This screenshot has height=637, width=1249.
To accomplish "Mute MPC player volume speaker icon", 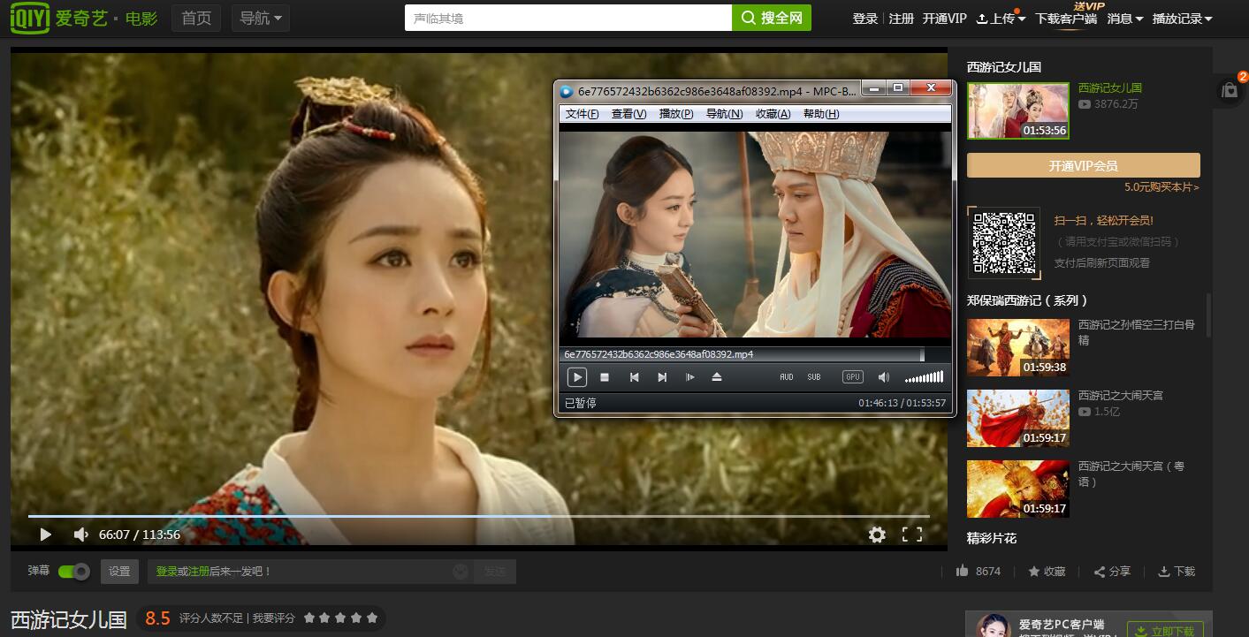I will (x=883, y=377).
